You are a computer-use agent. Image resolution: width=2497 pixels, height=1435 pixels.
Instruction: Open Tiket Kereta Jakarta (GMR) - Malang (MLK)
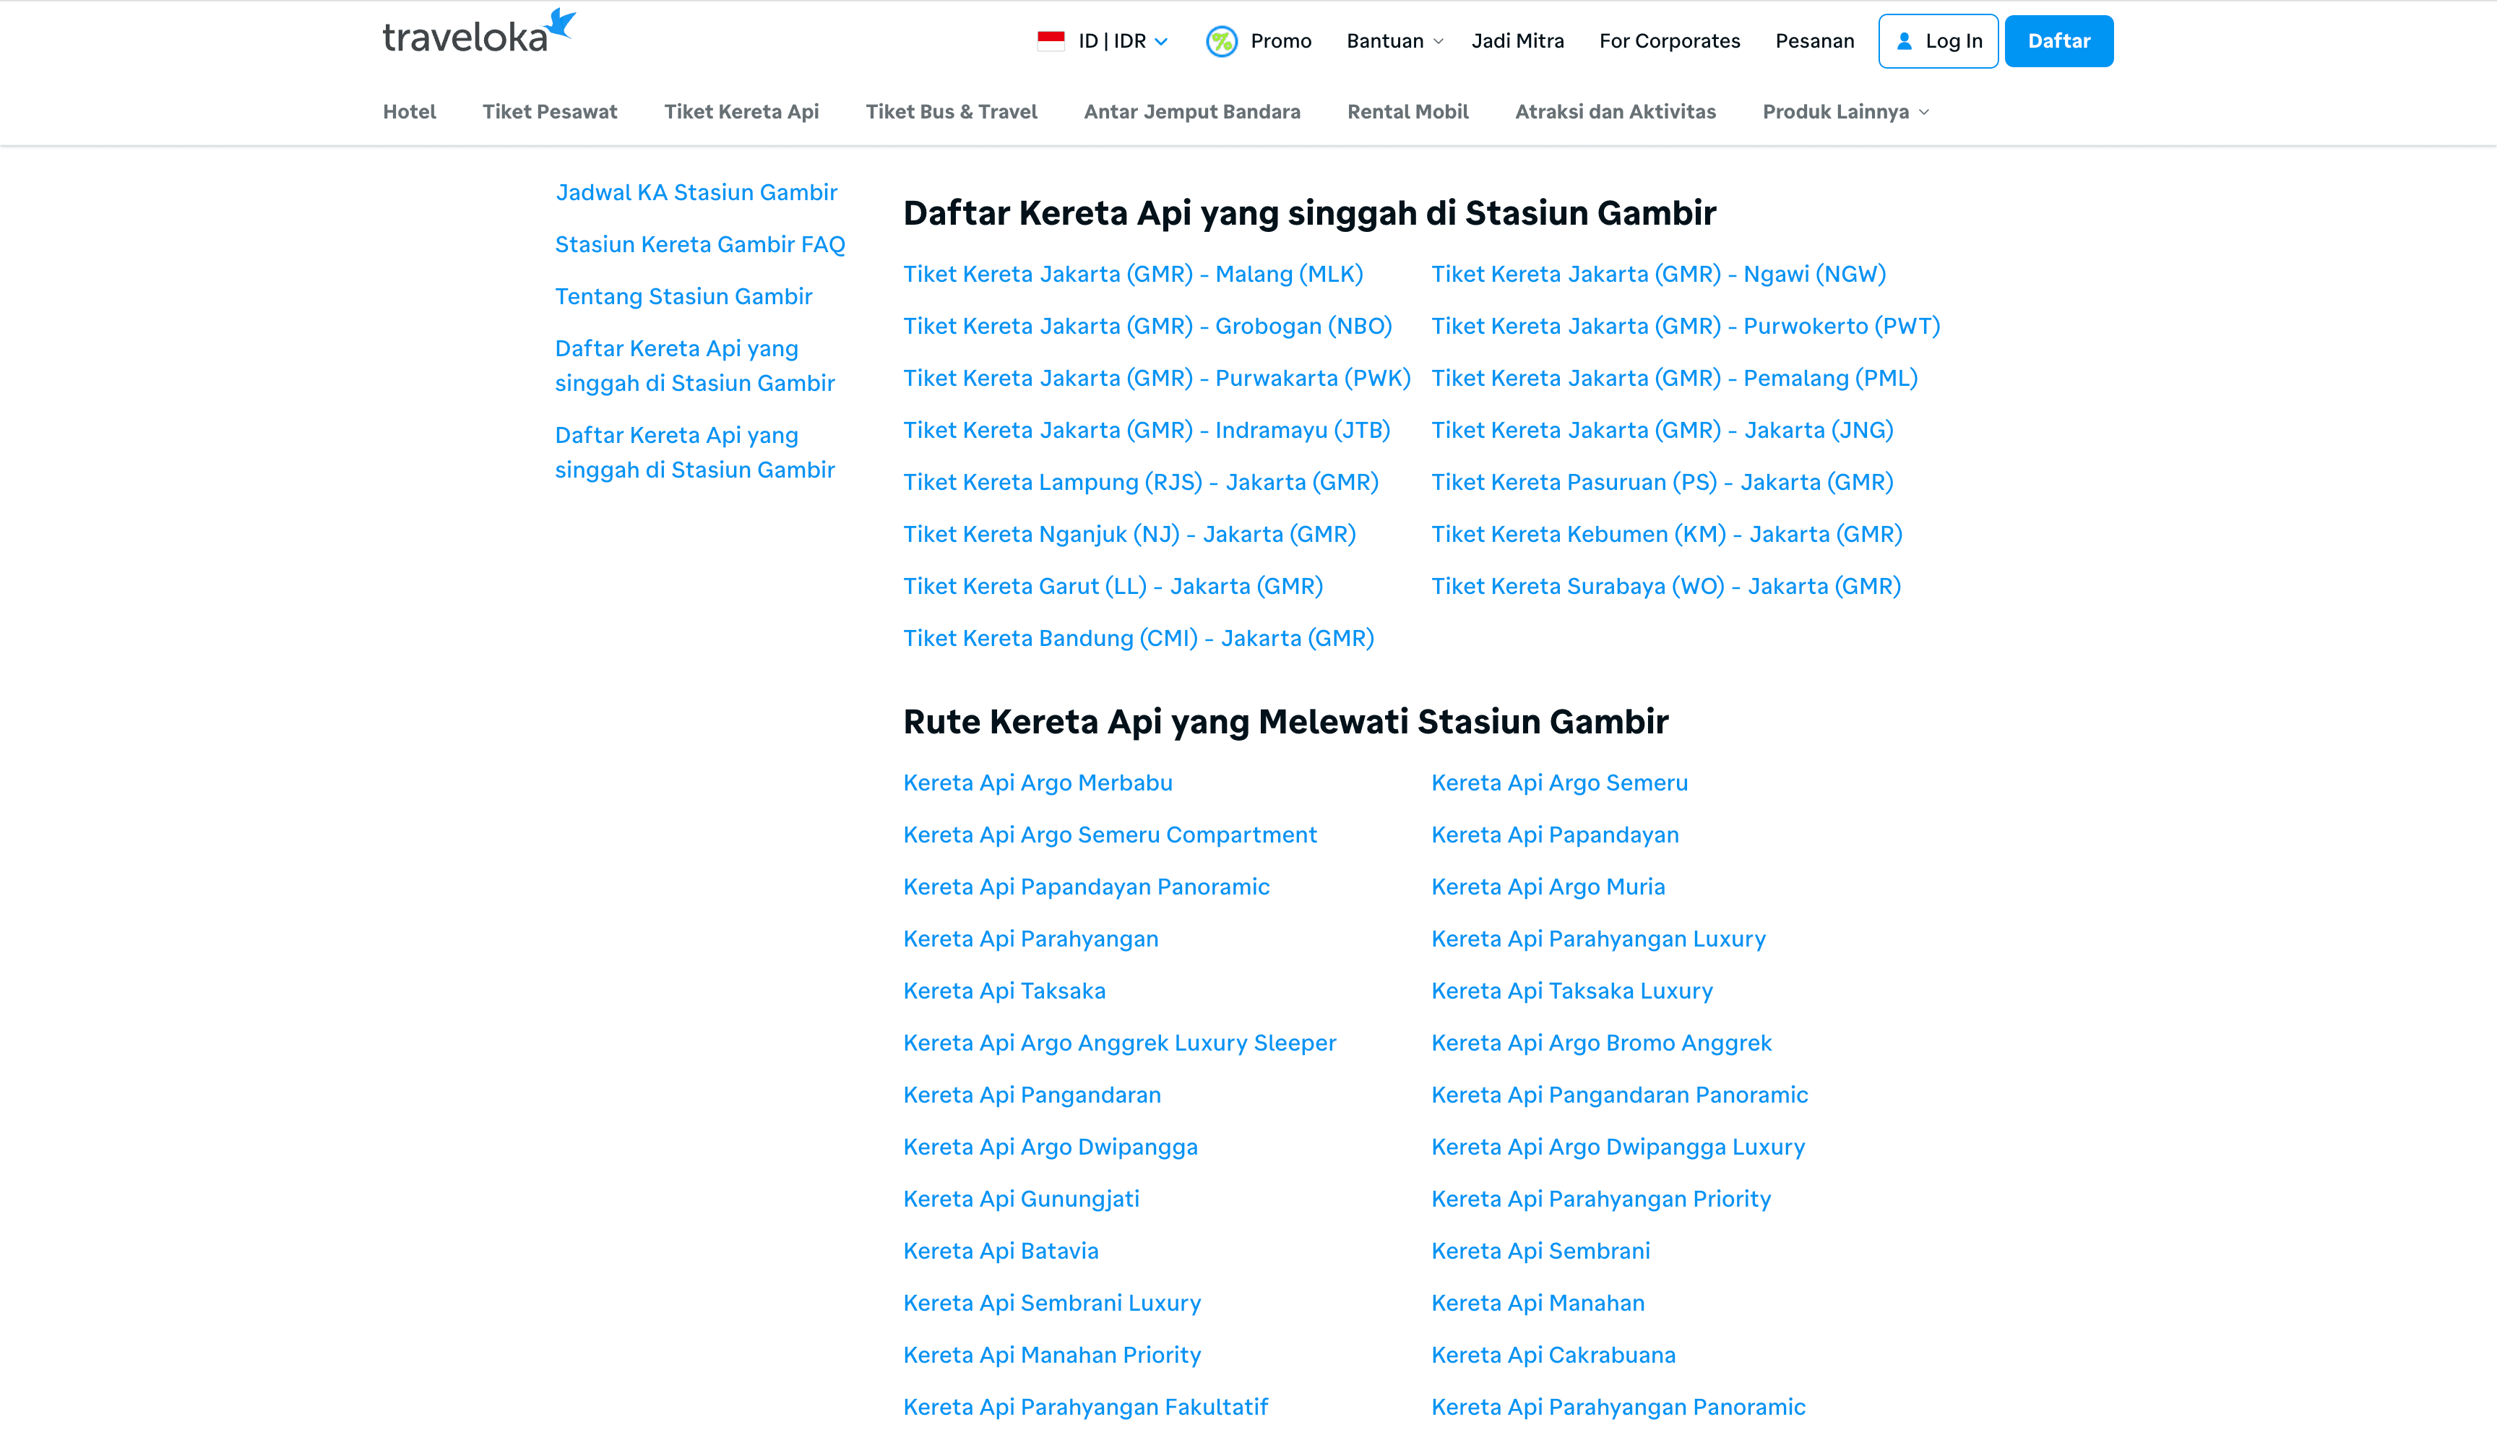(x=1132, y=274)
